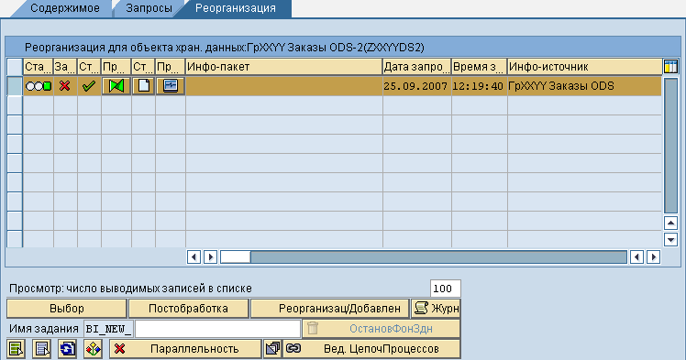The image size is (686, 360).
Task: Click the left horizontal scroll arrow beside the thumb
Action: pyautogui.click(x=194, y=256)
